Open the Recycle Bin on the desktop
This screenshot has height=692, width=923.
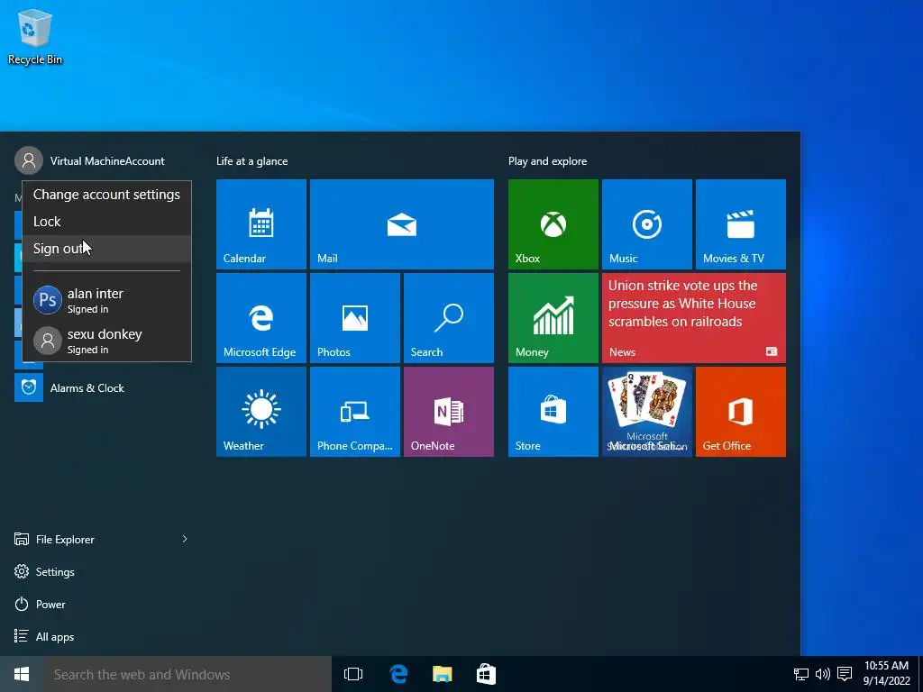pyautogui.click(x=35, y=36)
